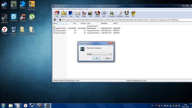Screen dimensions: 192x108
Task: Open the Commands menu
Action: pos(61,9)
